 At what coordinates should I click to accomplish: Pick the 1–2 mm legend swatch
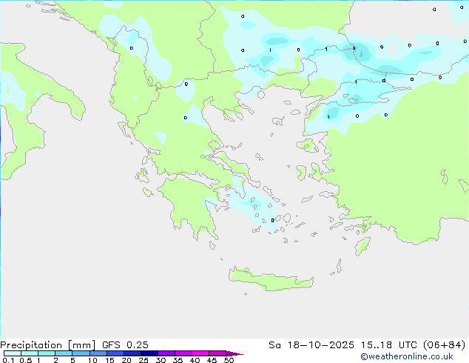pyautogui.click(x=47, y=353)
